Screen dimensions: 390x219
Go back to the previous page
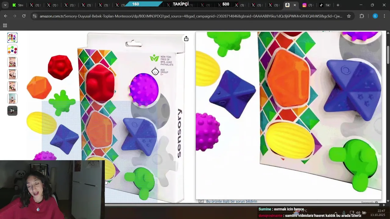coord(5,16)
